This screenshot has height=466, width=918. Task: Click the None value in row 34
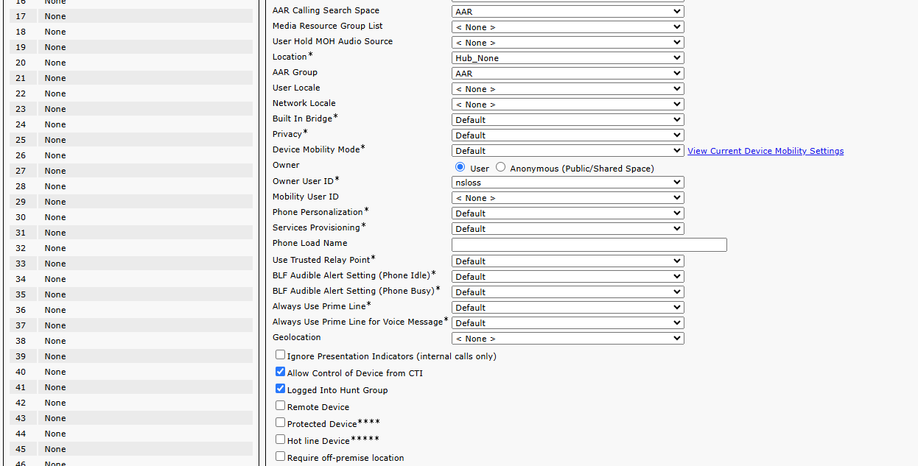click(x=55, y=279)
